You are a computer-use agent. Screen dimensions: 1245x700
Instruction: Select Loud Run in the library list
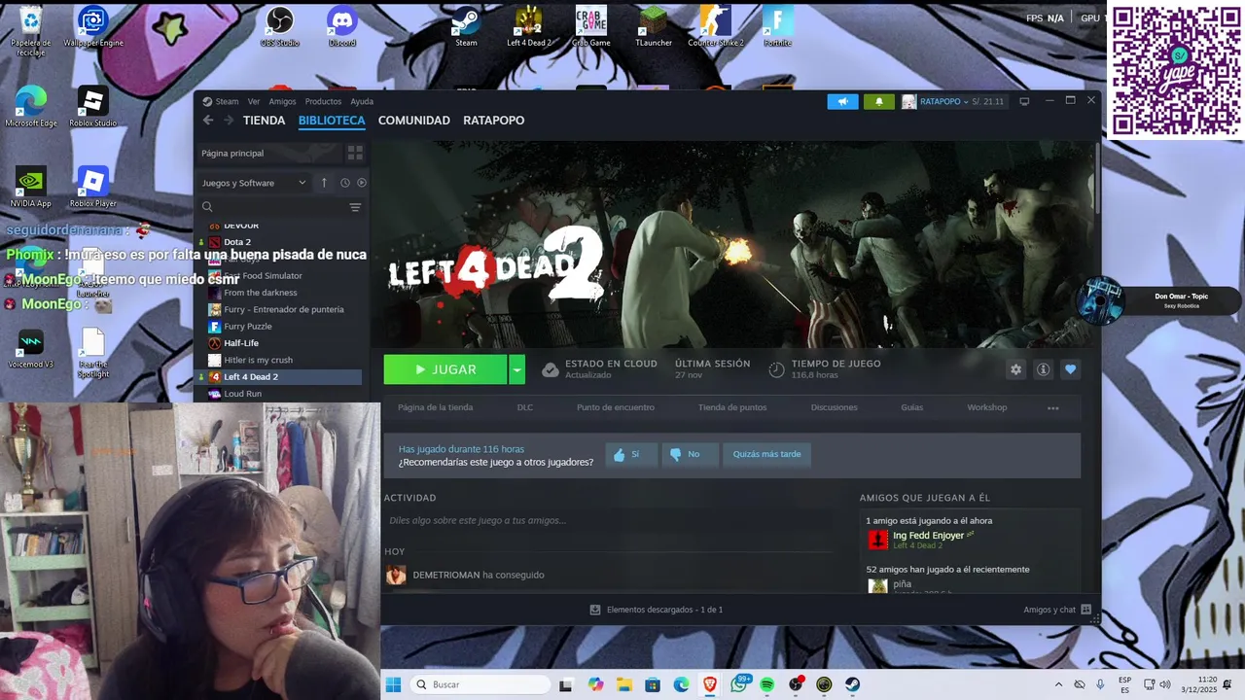pyautogui.click(x=242, y=394)
